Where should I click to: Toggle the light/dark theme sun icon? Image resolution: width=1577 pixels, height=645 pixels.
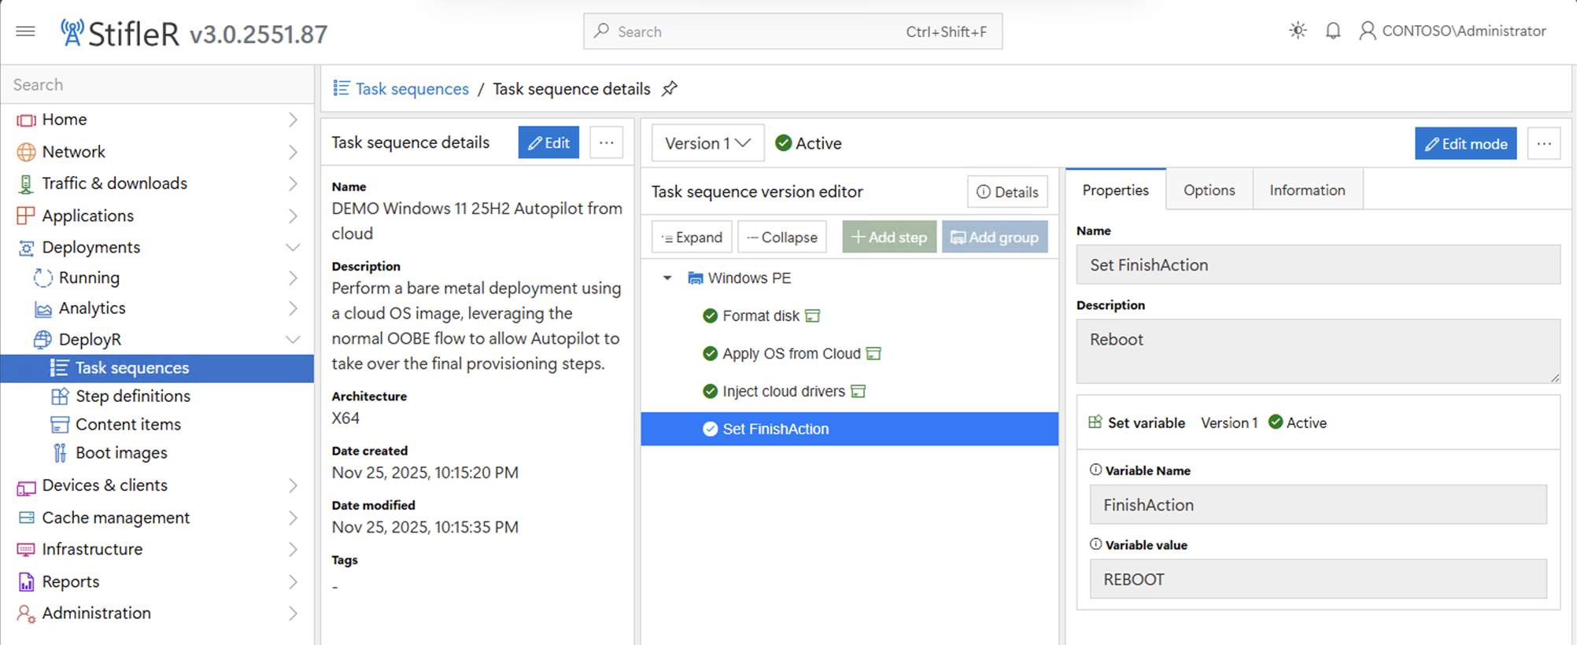coord(1298,31)
